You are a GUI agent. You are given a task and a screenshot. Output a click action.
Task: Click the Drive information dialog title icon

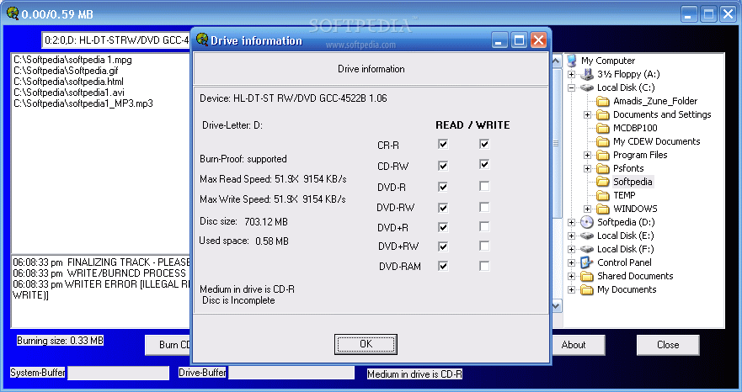point(202,40)
